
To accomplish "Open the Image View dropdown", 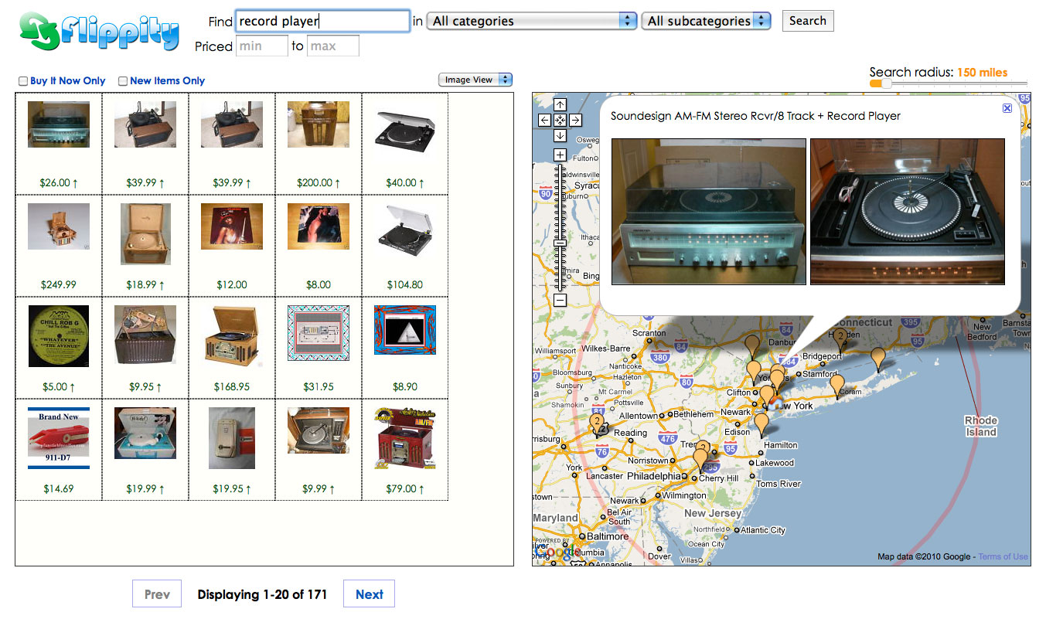I will click(x=475, y=80).
